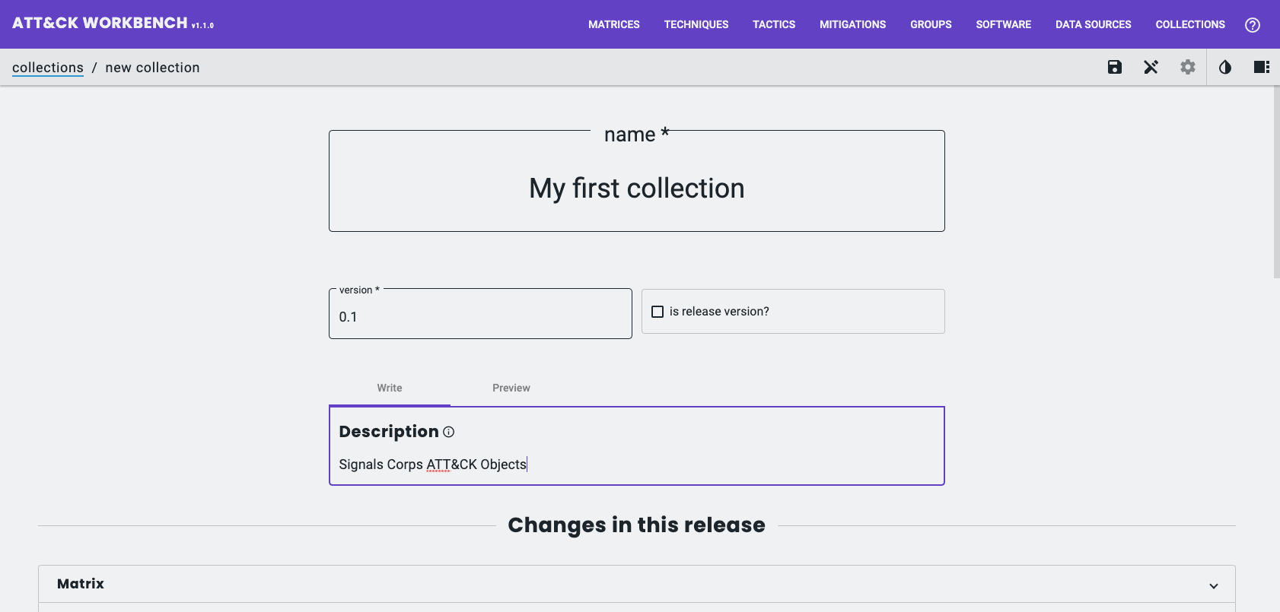Open the grayed-out settings gear icon
The height and width of the screenshot is (612, 1280).
pyautogui.click(x=1187, y=67)
